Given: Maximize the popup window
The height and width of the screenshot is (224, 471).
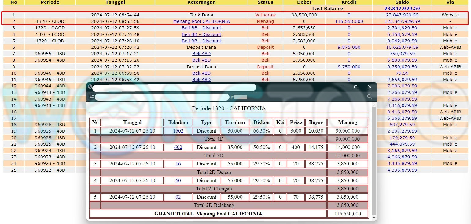Looking at the screenshot, I should click(x=355, y=87).
